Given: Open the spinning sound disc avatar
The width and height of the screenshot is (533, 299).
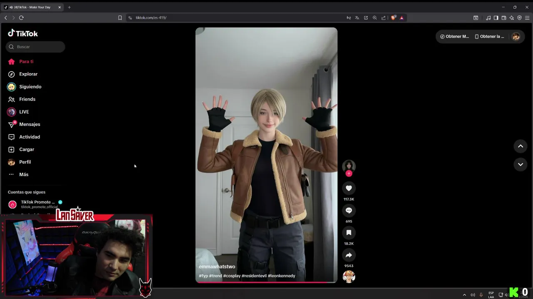Looking at the screenshot, I should [349, 277].
